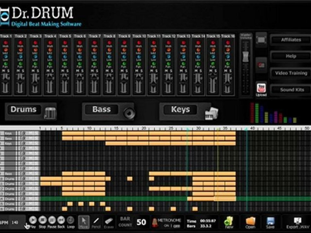
Task: Turn the metronome ON
Action: (x=166, y=226)
